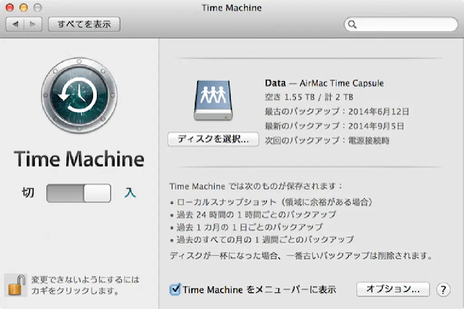The height and width of the screenshot is (309, 464).
Task: Click the padlock icon to prevent changes
Action: click(x=16, y=285)
